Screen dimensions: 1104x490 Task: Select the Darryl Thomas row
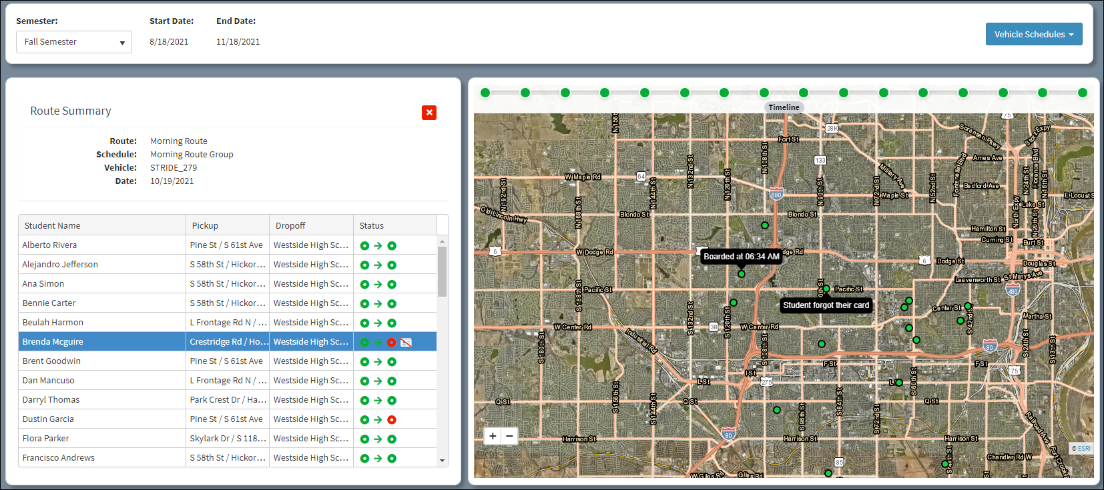point(228,400)
